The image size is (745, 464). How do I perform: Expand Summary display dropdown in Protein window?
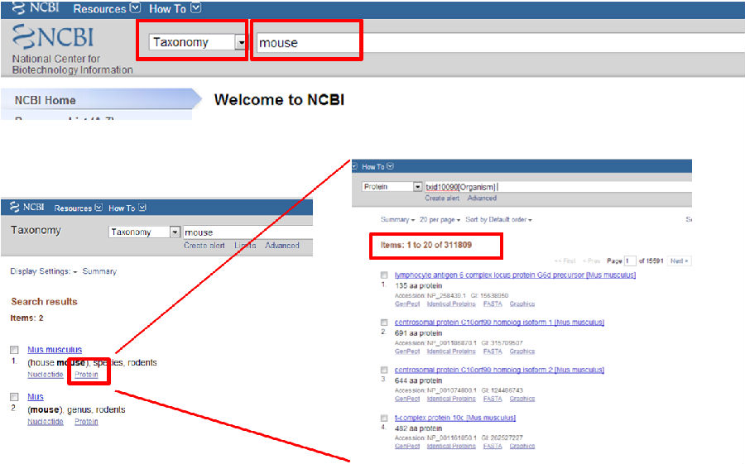(x=397, y=219)
